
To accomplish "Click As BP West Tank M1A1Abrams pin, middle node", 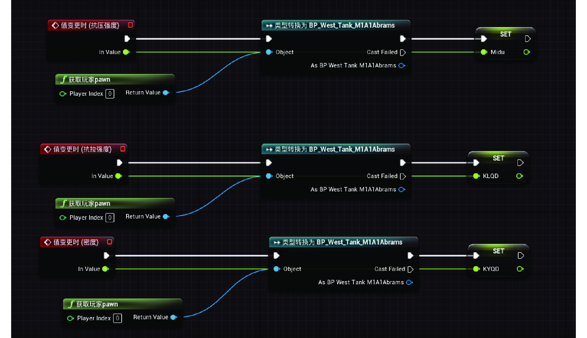I will click(x=402, y=190).
